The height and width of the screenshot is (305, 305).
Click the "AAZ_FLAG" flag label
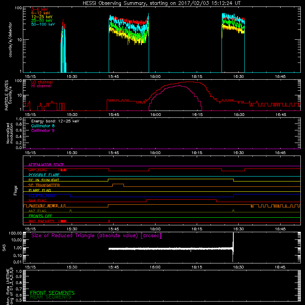coord(37,211)
